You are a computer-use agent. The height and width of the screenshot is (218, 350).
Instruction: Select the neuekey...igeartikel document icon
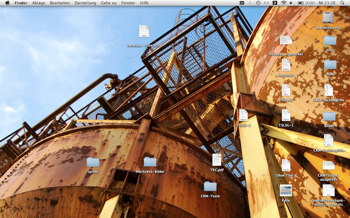(x=286, y=40)
